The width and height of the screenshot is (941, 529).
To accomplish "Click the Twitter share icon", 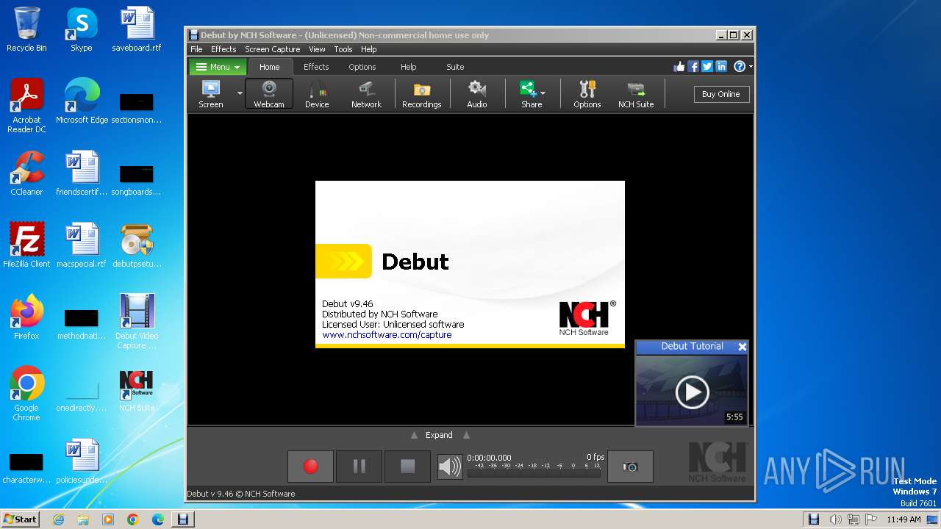I will (x=707, y=67).
